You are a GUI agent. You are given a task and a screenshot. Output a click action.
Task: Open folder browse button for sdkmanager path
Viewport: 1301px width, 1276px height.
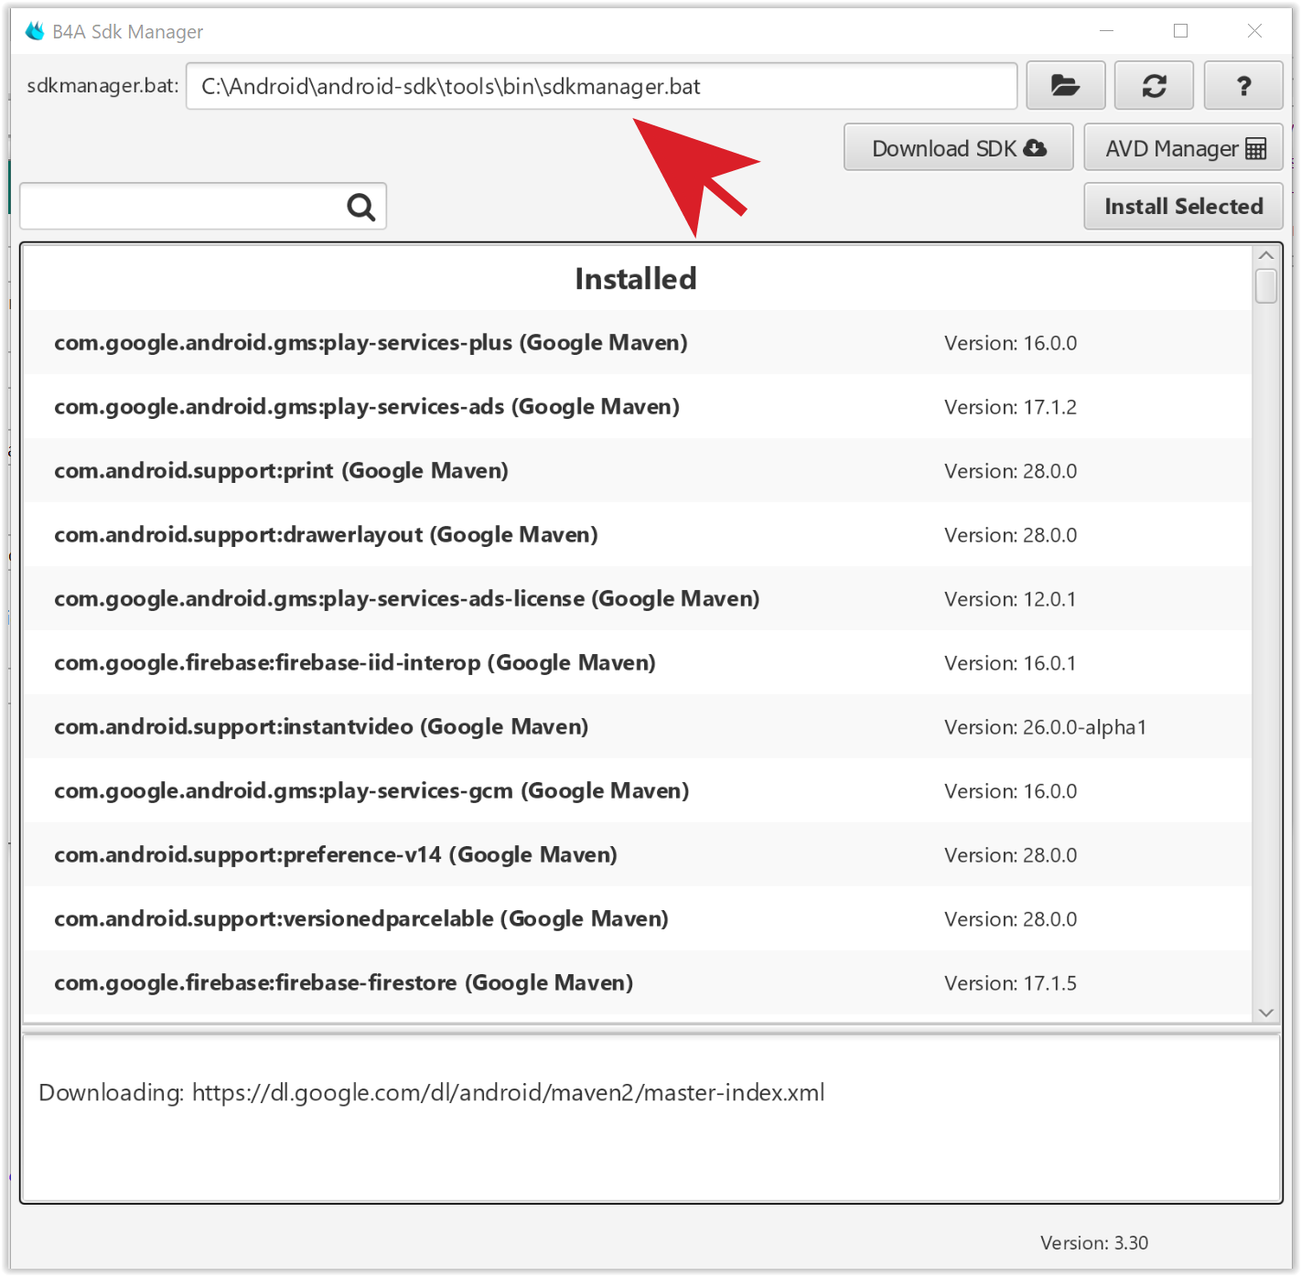[1066, 86]
